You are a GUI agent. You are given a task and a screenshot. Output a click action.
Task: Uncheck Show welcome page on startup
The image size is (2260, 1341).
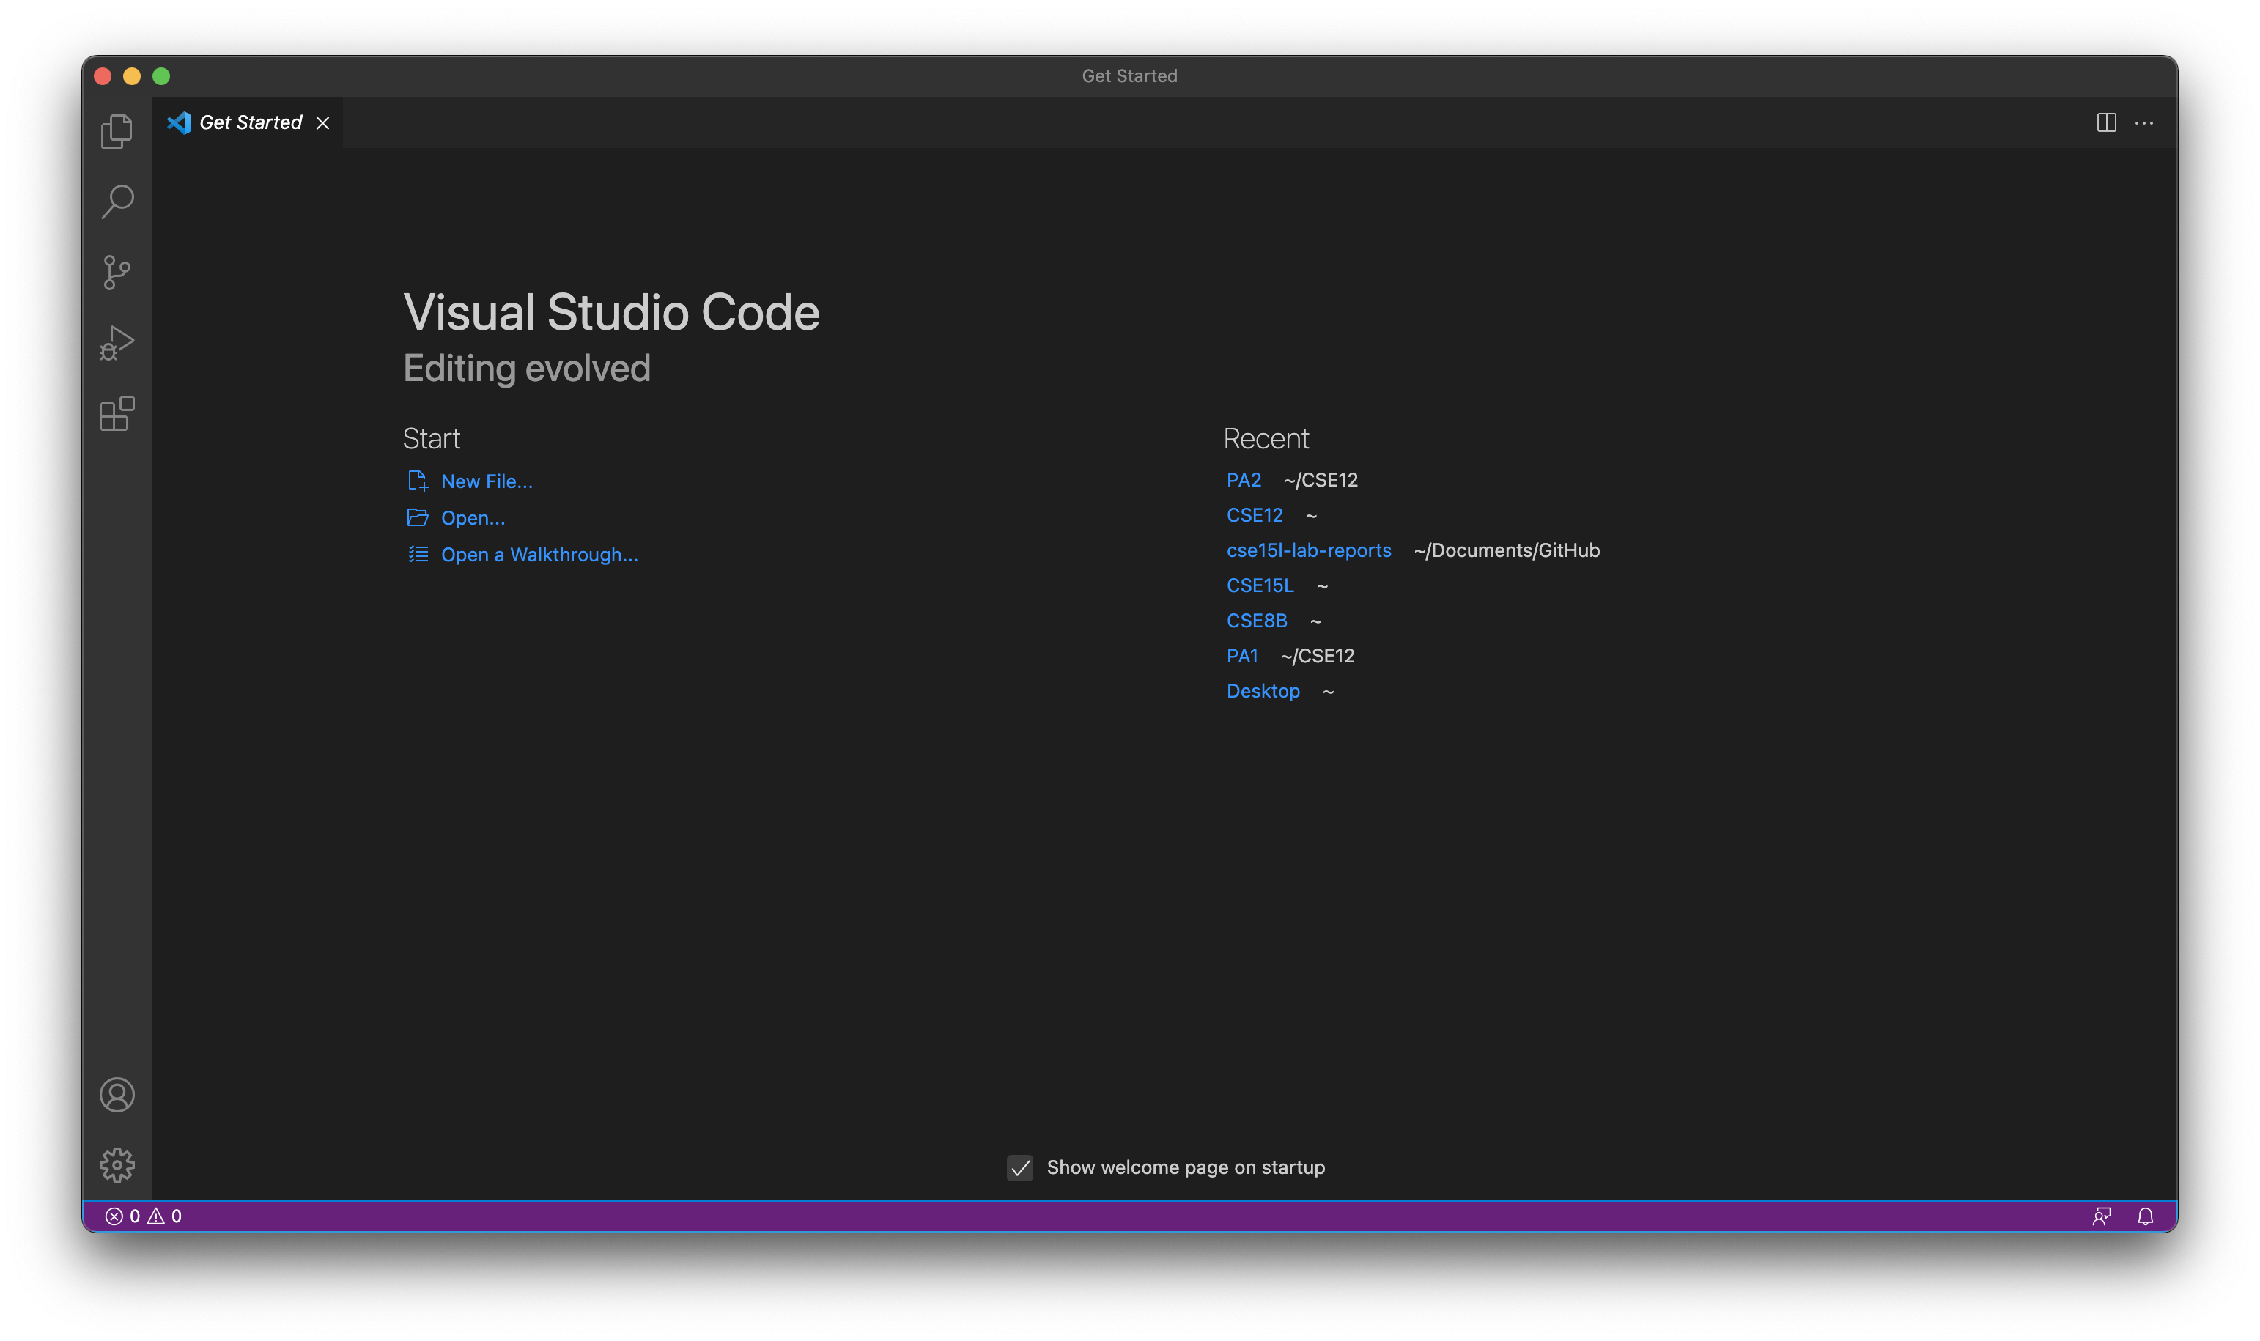coord(1020,1167)
